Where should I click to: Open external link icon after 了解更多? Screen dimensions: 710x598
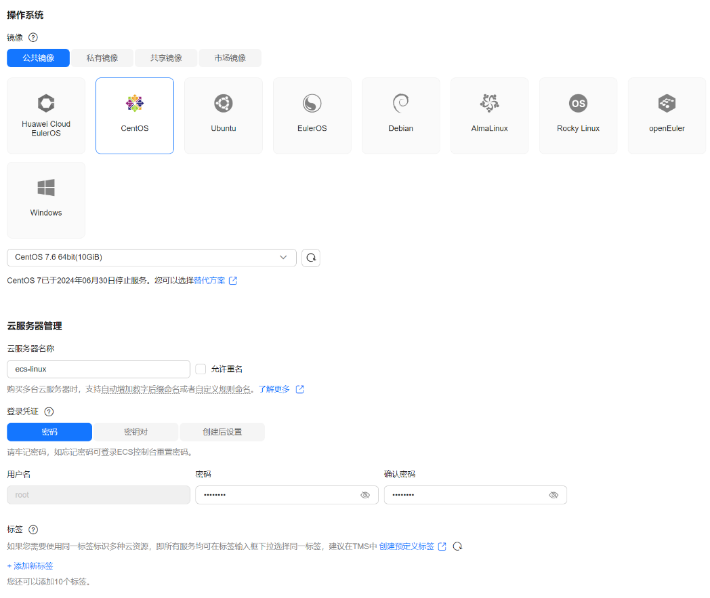[299, 390]
